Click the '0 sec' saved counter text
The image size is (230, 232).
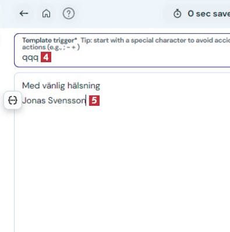(x=209, y=14)
